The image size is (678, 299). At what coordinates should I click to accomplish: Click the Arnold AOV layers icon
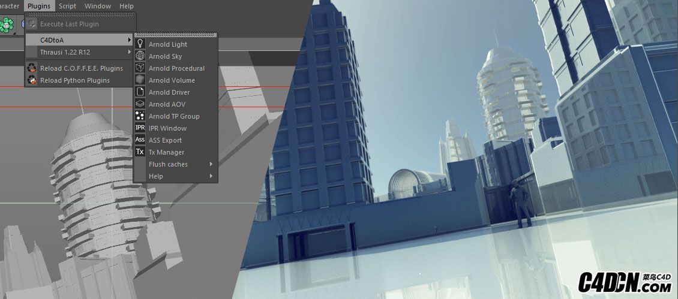pos(140,104)
